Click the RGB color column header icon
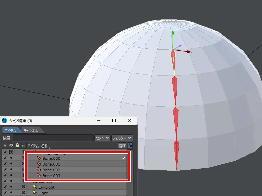 pyautogui.click(x=23, y=146)
